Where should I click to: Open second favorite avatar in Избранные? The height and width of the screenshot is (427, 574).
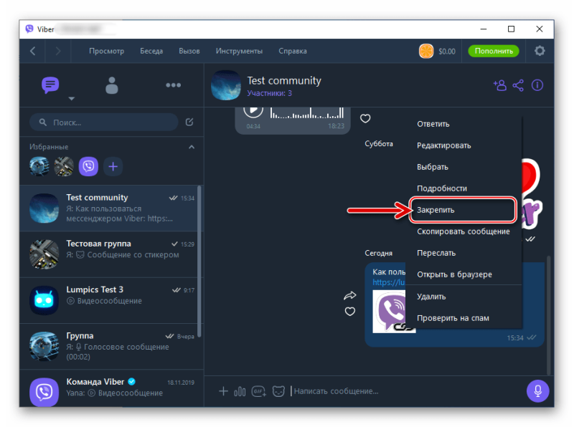pos(64,167)
